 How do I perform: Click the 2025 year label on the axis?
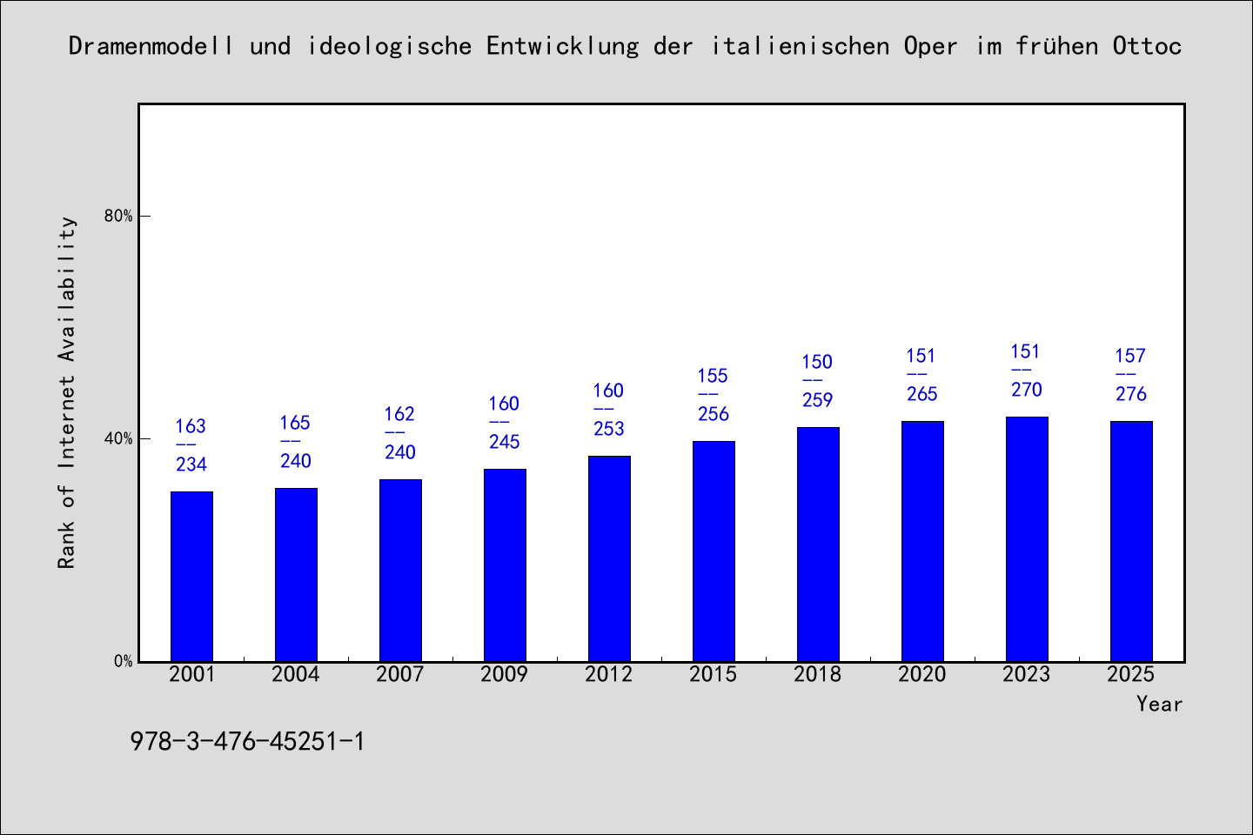pos(1131,674)
